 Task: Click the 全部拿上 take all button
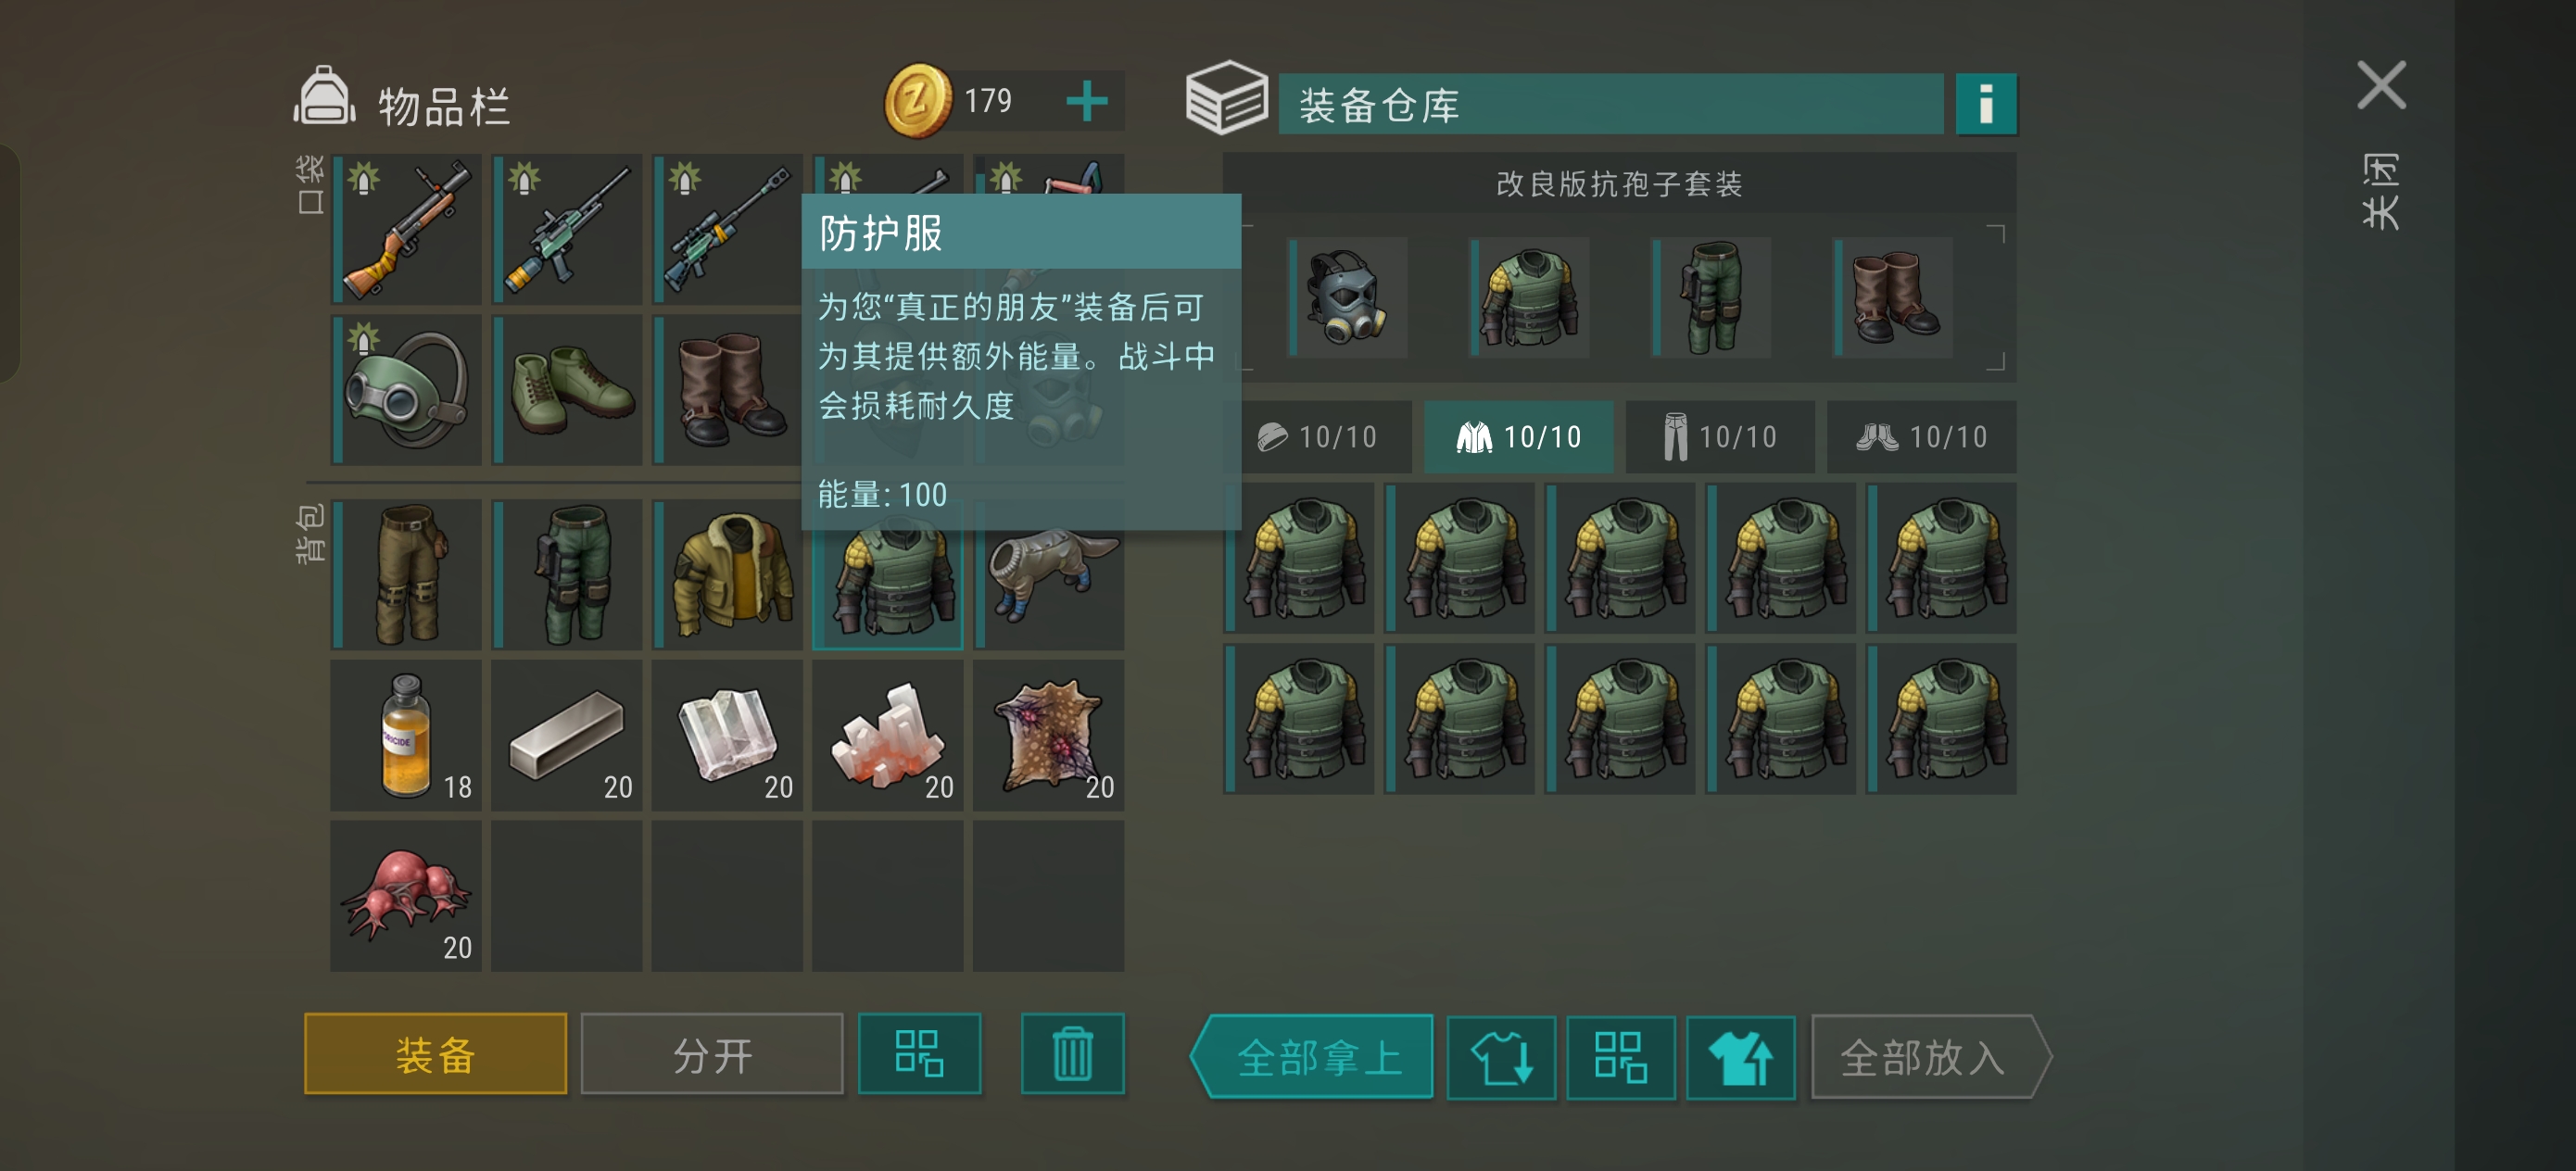[x=1313, y=1057]
